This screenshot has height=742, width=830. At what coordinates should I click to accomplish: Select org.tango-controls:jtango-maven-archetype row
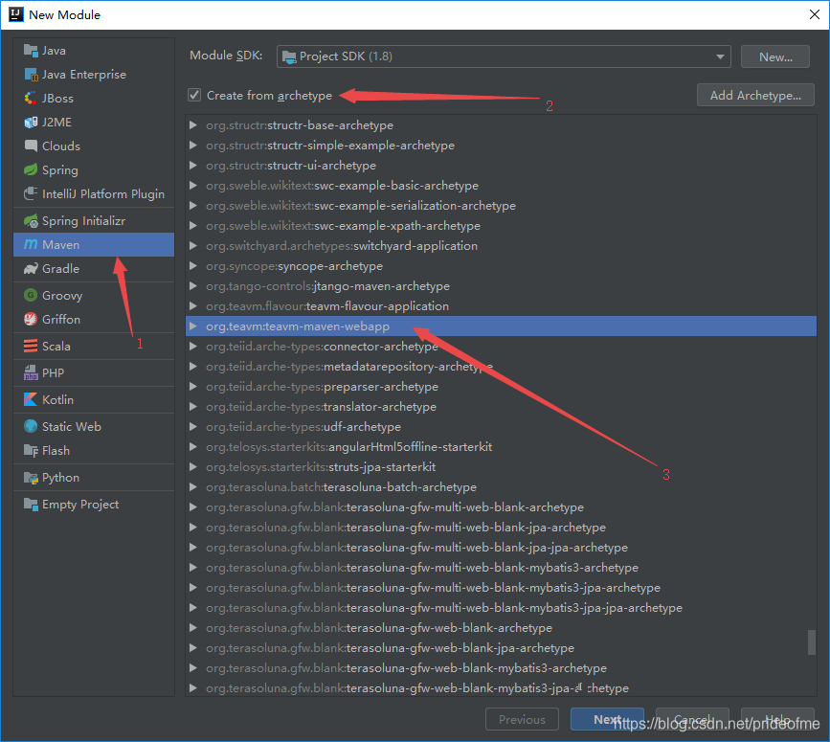point(501,286)
